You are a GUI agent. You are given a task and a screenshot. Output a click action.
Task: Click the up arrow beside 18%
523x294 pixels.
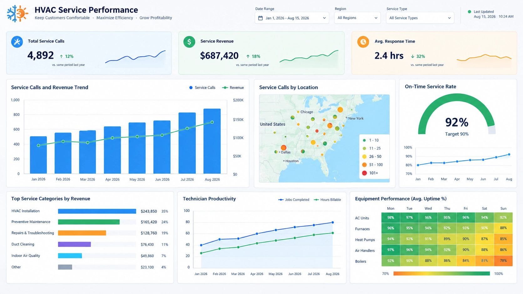tap(248, 57)
